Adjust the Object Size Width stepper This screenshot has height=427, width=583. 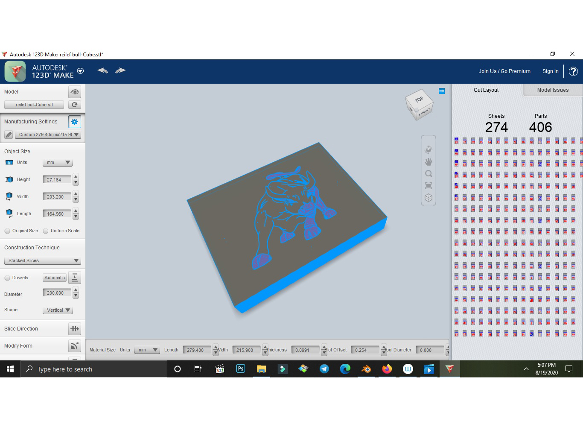coord(76,197)
